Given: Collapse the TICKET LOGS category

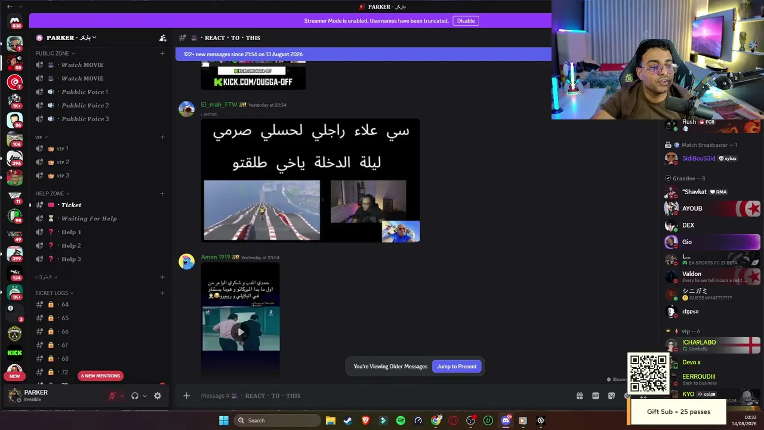Looking at the screenshot, I should 54,293.
